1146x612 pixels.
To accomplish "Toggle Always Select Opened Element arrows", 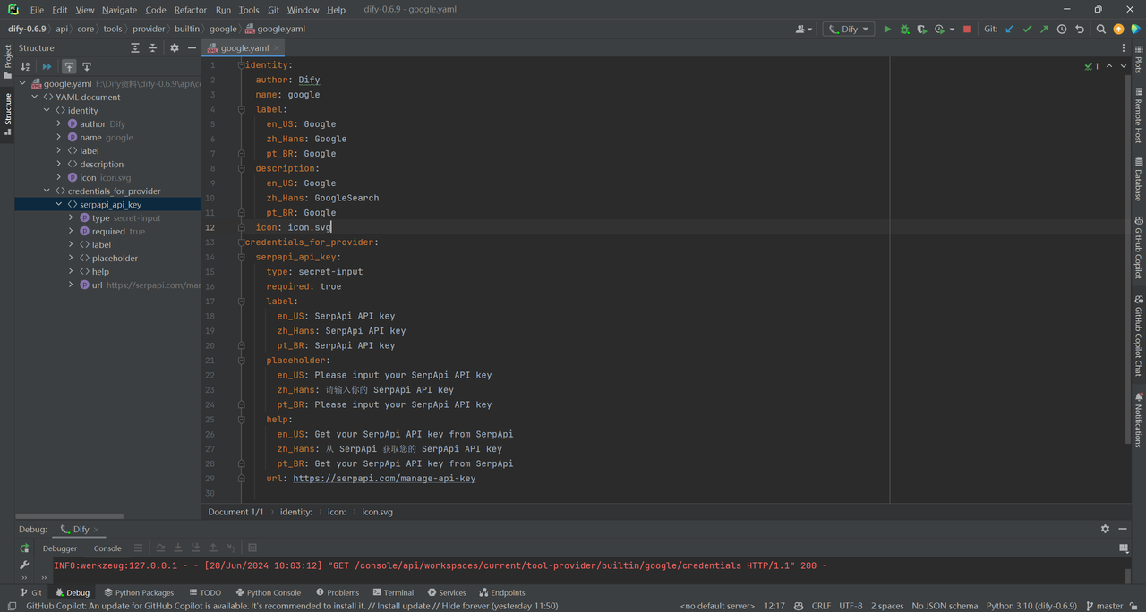I will (47, 67).
